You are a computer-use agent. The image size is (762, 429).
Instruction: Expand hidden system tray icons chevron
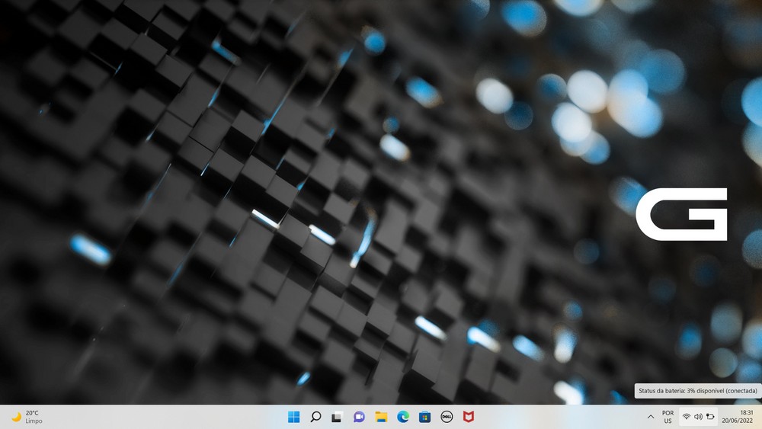click(x=650, y=417)
